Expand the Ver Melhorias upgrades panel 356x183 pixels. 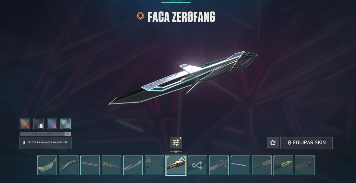[x=45, y=134]
